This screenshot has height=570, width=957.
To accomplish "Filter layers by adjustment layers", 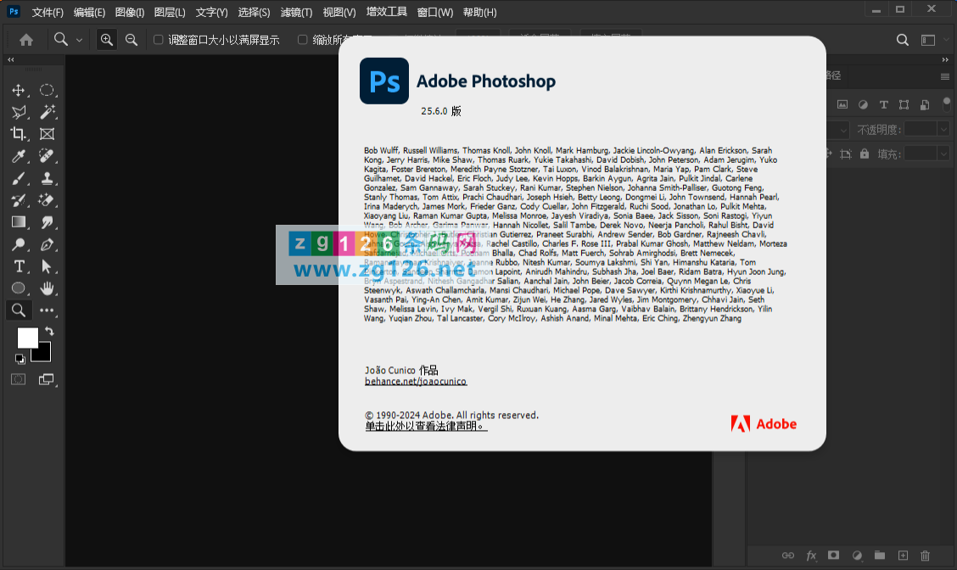I will coord(863,104).
